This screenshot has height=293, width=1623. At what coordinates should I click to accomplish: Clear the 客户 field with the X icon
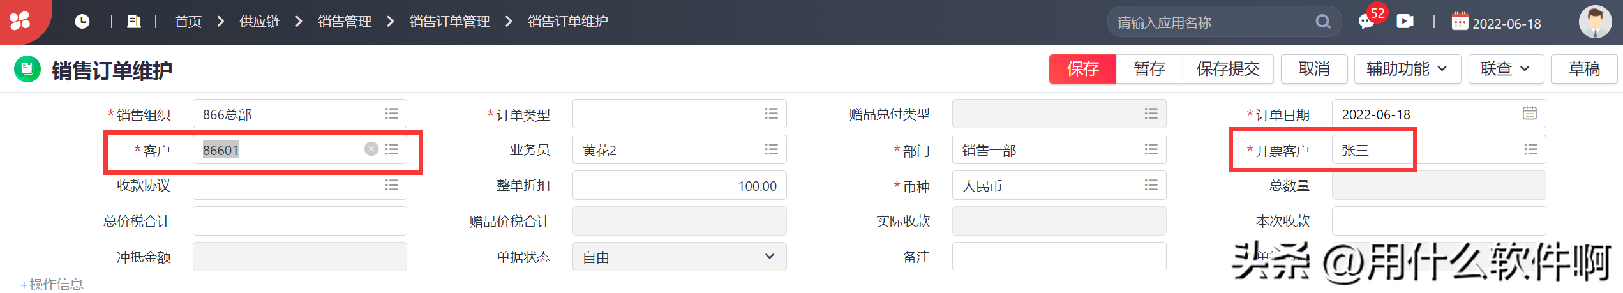tap(371, 149)
